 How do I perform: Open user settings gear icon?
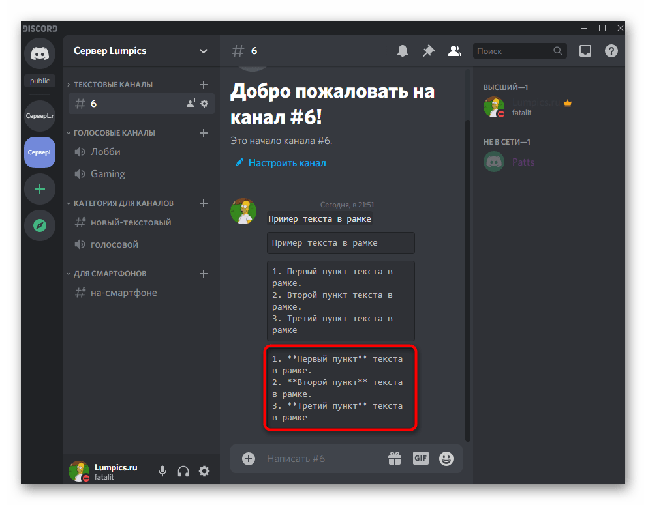204,471
